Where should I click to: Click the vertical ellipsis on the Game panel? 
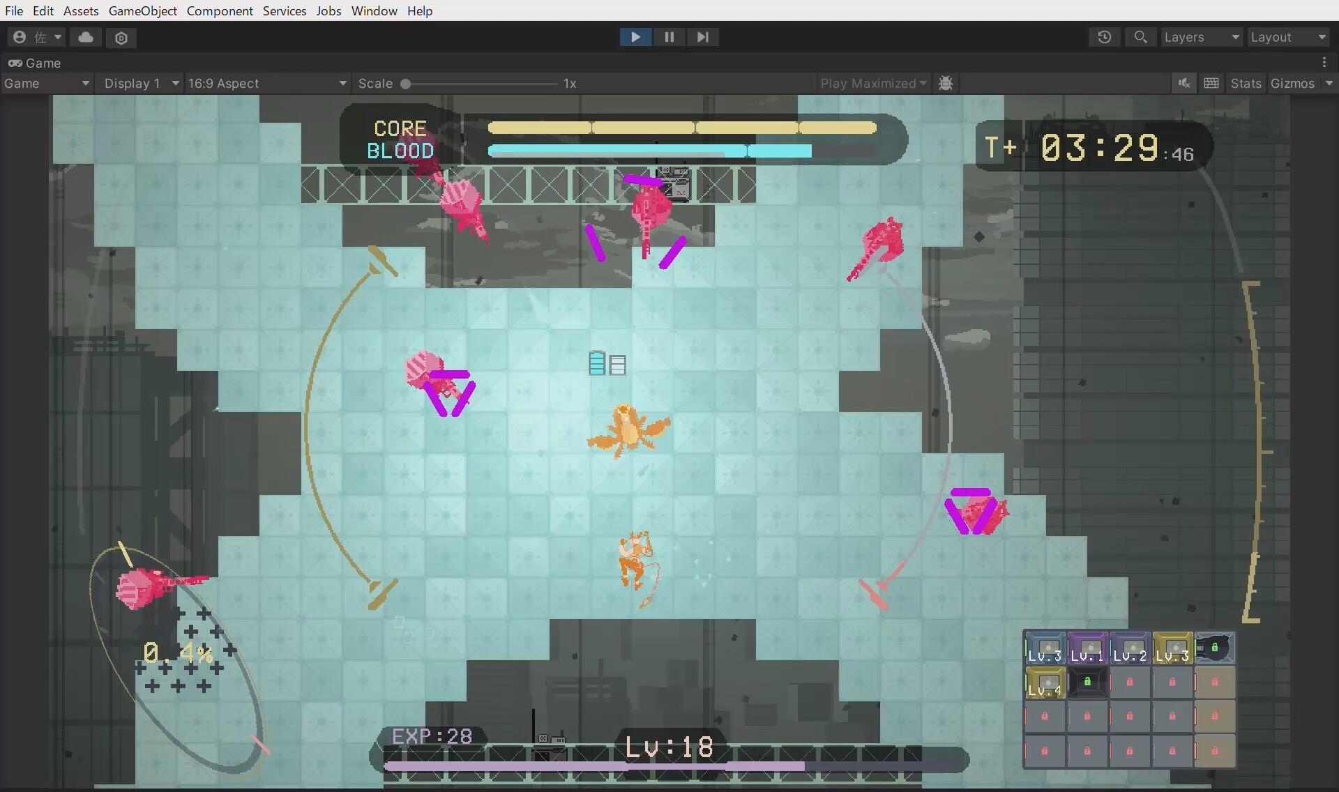pos(1324,62)
